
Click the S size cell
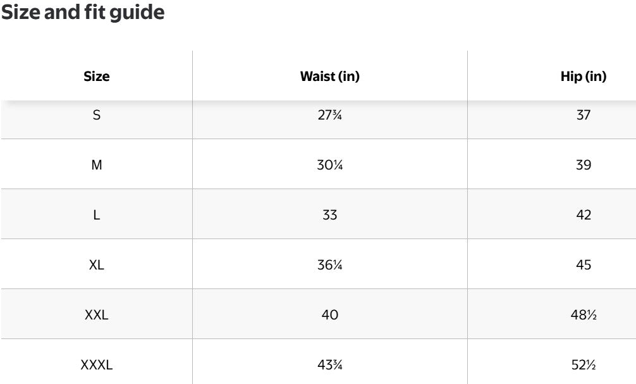[96, 115]
